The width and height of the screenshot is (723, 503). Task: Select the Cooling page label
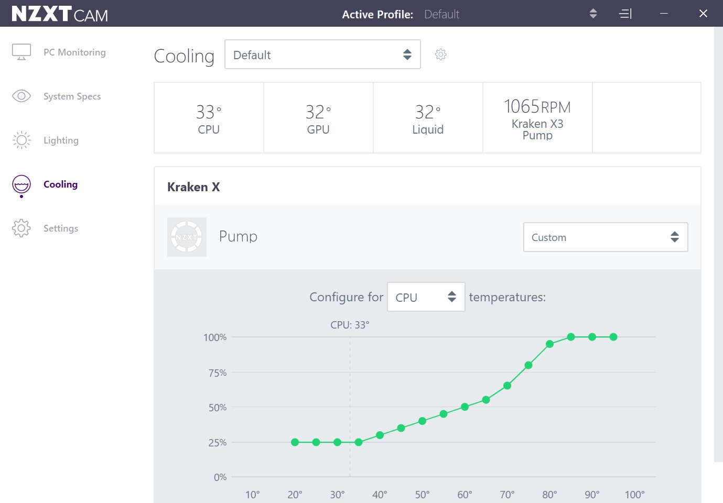[x=60, y=184]
